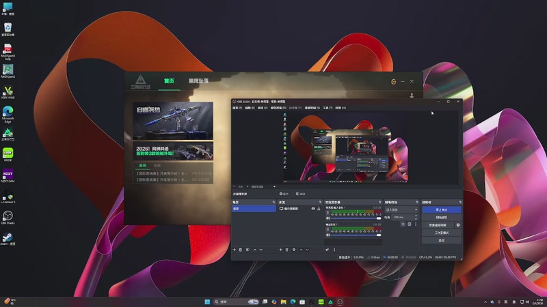Hide the display capture source via eye icon
This screenshot has height=307, width=547.
313,209
